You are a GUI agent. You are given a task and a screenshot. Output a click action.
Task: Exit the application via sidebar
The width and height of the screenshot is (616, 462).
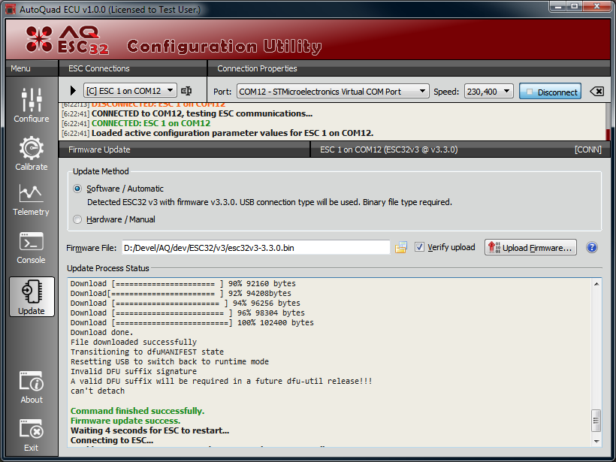pos(32,435)
